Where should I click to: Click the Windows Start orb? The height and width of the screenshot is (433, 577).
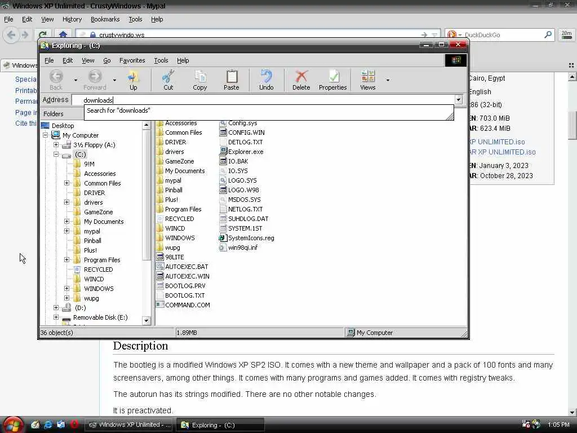(x=12, y=425)
